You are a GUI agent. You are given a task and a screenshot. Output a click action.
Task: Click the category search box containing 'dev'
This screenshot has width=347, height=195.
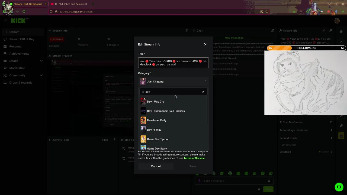pos(173,92)
